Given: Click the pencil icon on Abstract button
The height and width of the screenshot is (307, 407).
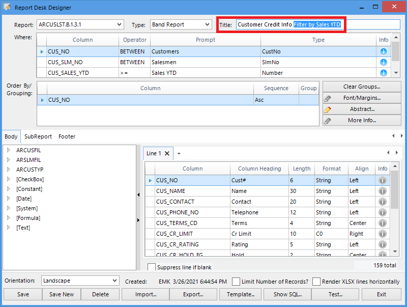Looking at the screenshot, I should pyautogui.click(x=328, y=109).
